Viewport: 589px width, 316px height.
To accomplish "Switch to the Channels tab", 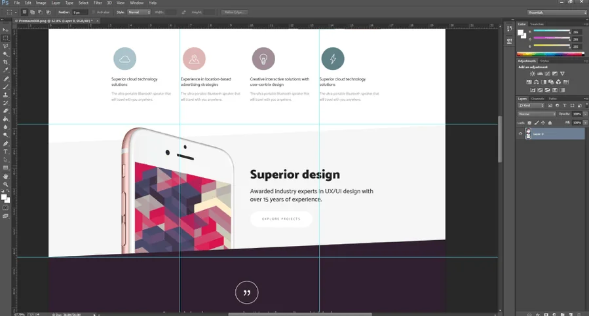I will tap(537, 99).
